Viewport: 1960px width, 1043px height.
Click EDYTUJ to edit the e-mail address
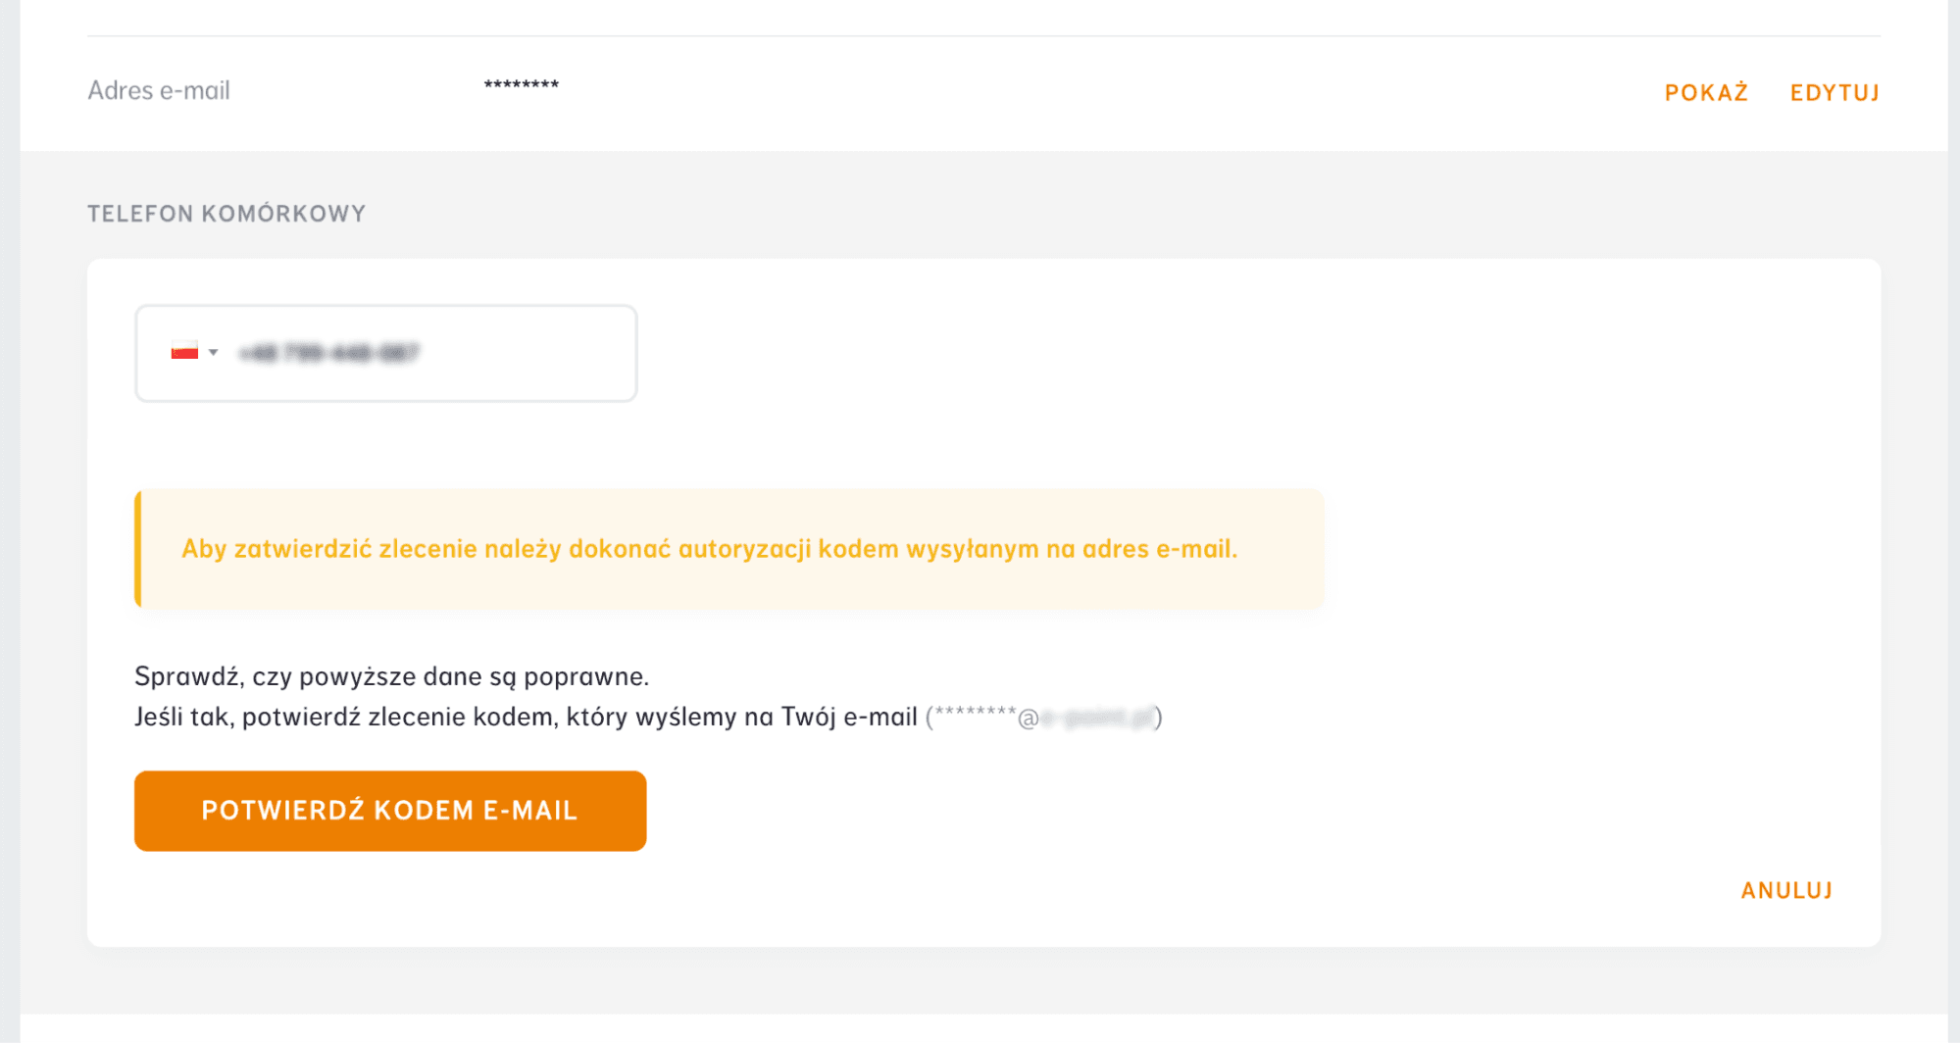[x=1834, y=93]
